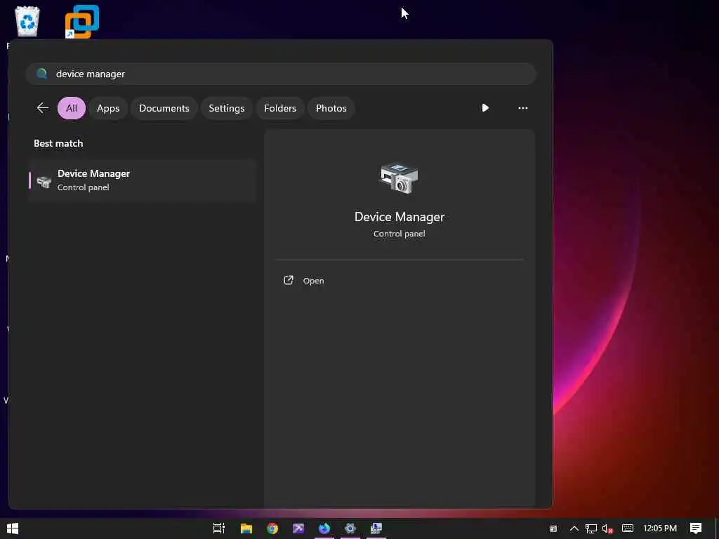The image size is (719, 539).
Task: Select the Device Manager best match result
Action: point(142,180)
